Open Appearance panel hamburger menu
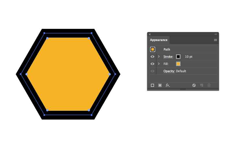Screen dimensions: 238x151 pos(215,40)
